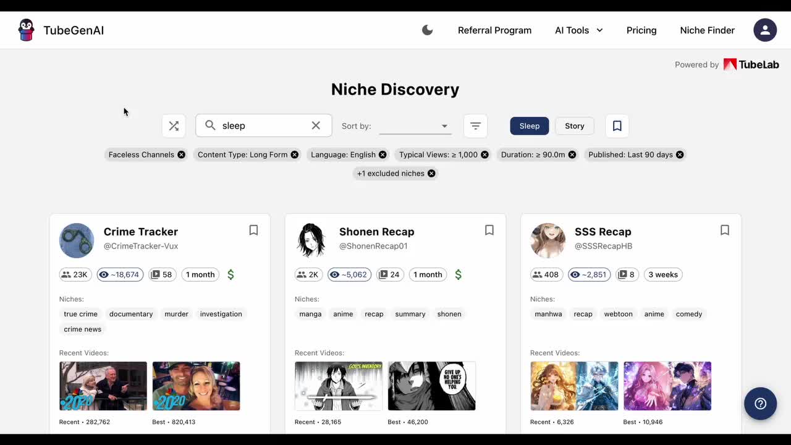This screenshot has height=445, width=791.
Task: Remove the Published: Last 90 days filter
Action: 680,155
